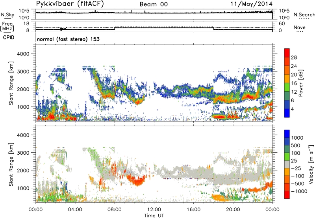
Task: Click the 'N.Search' legend label
Action: point(304,15)
